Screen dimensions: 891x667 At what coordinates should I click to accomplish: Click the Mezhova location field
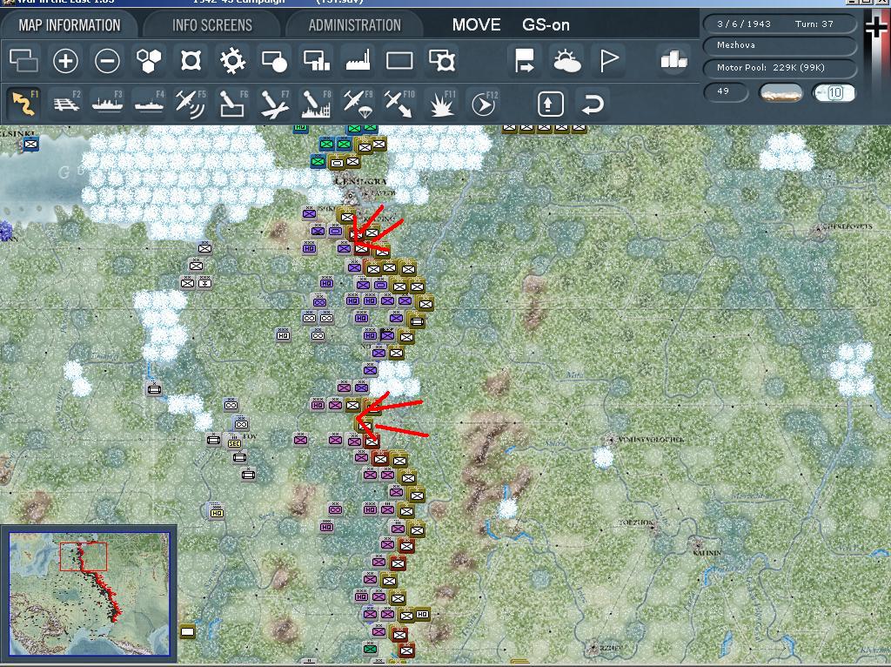pos(780,45)
